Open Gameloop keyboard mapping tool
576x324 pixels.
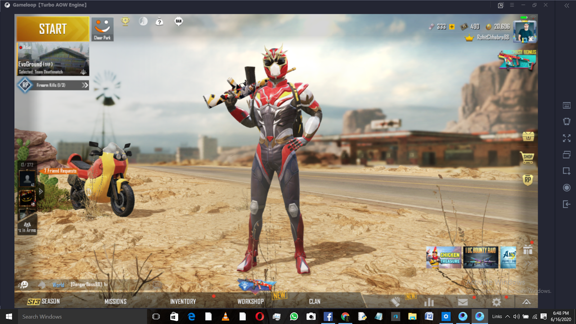coord(567,105)
